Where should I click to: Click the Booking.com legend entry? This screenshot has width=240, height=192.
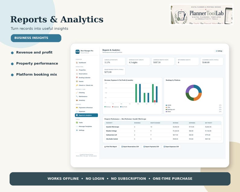pyautogui.click(x=170, y=109)
